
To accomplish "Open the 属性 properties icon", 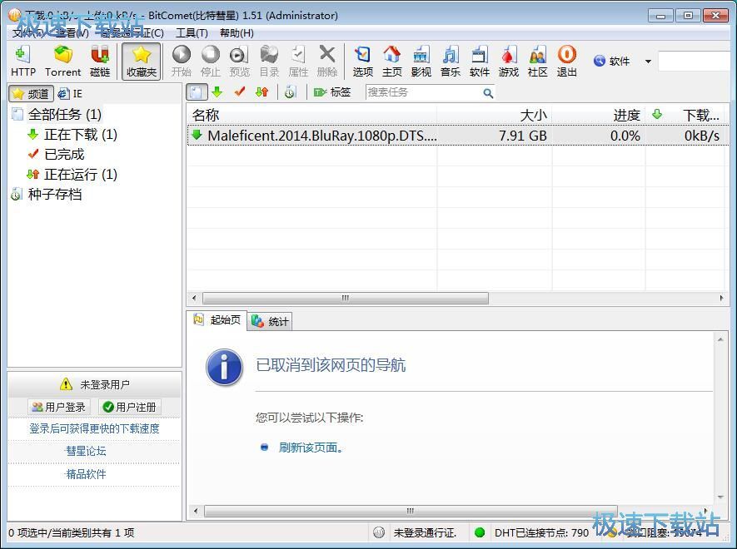I will pyautogui.click(x=298, y=61).
